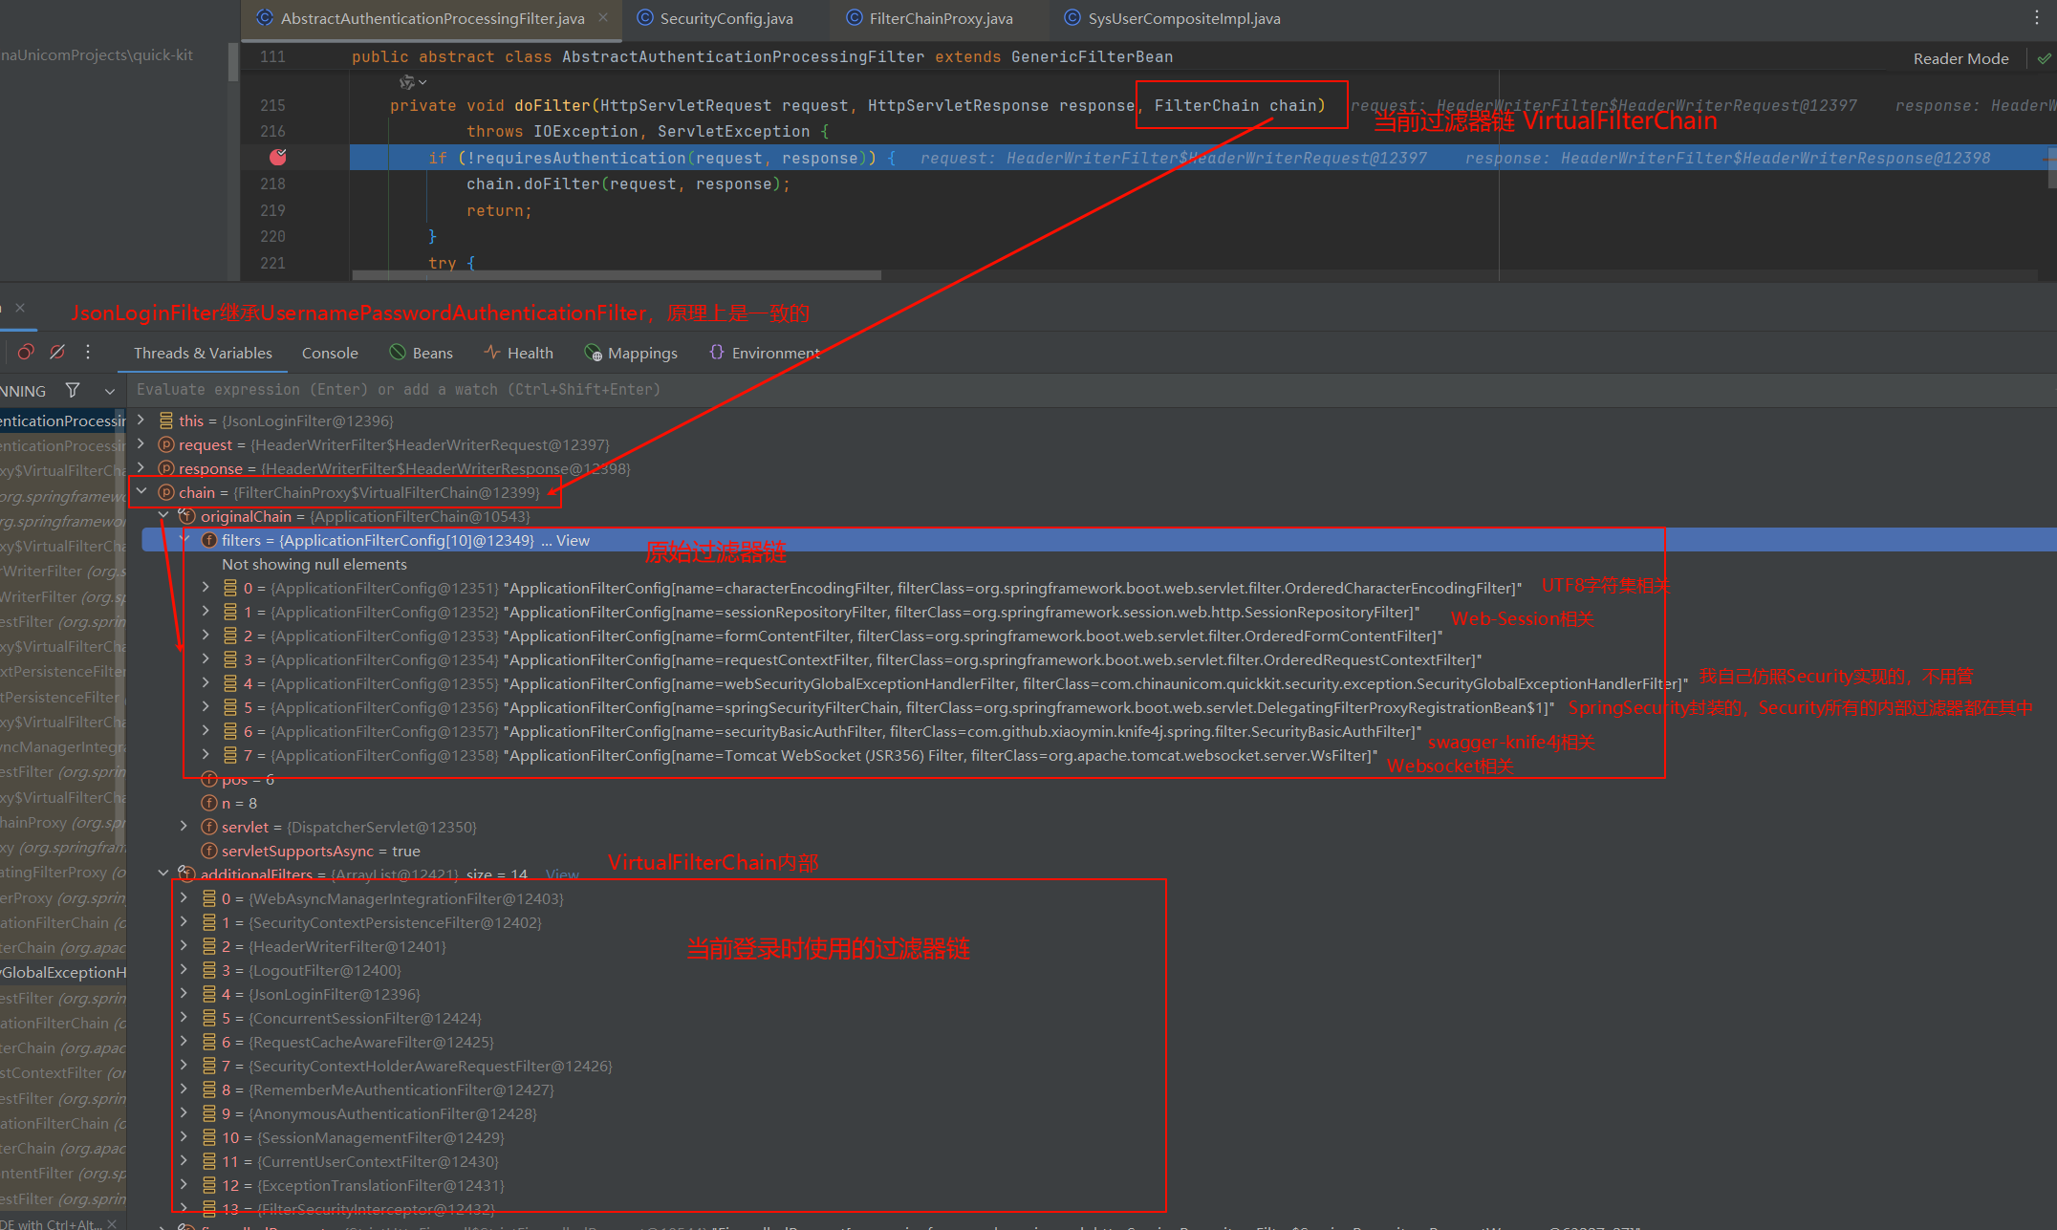Expand the ExceptionTranslationFilter element 12
2057x1230 pixels.
184,1184
